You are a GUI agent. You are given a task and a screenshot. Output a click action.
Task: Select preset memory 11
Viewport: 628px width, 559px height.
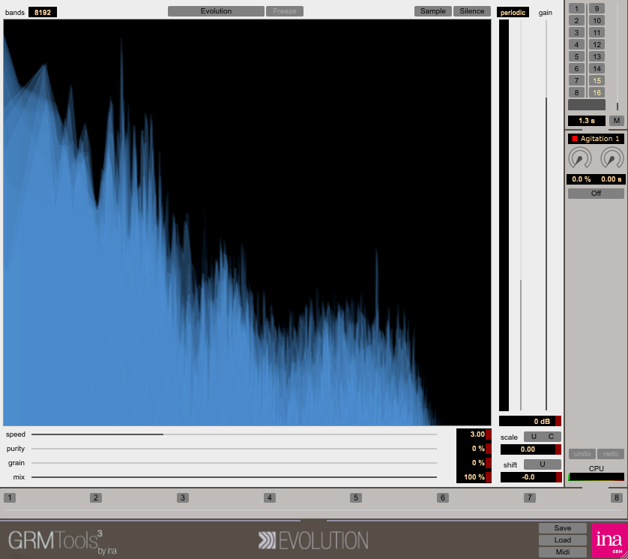[x=597, y=33]
